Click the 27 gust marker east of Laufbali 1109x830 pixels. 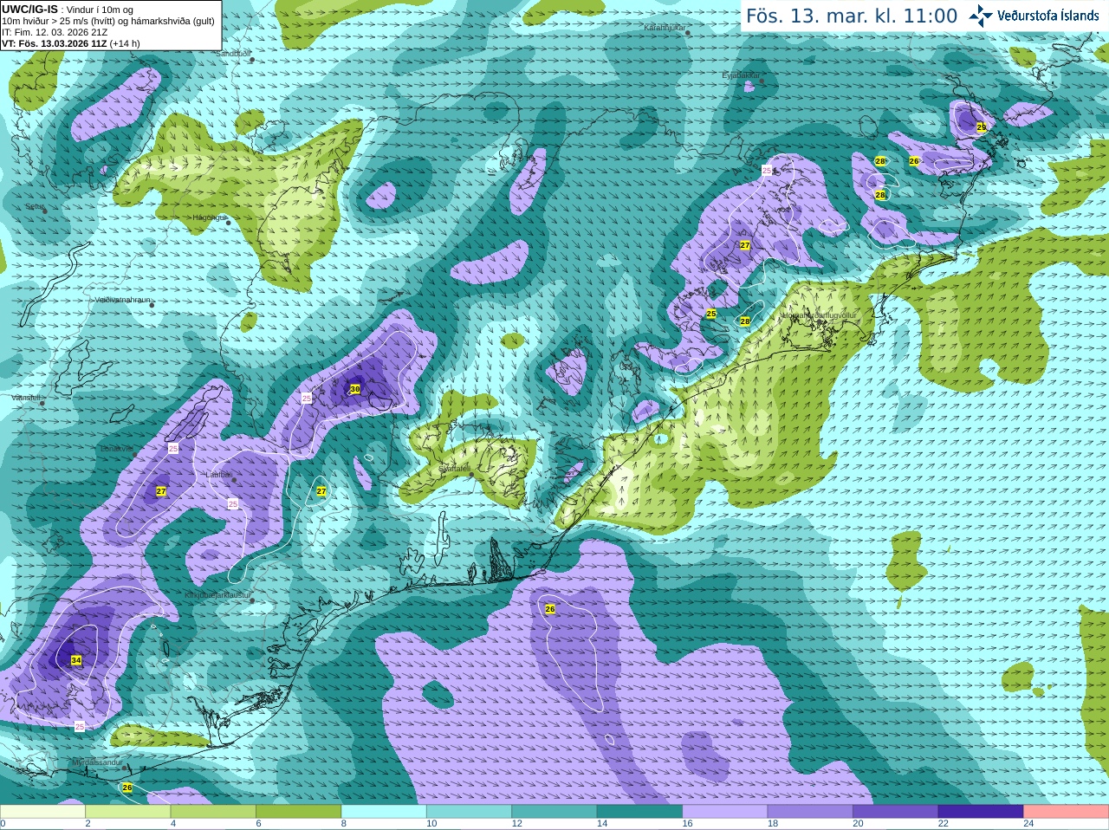[x=321, y=491]
